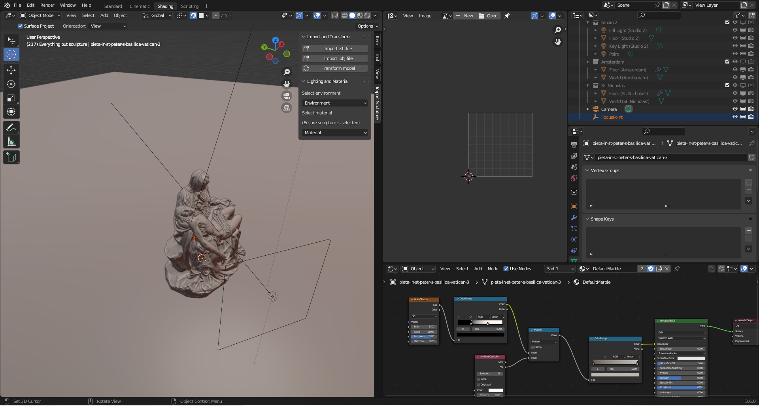Open the Object Mode dropdown

[40, 15]
